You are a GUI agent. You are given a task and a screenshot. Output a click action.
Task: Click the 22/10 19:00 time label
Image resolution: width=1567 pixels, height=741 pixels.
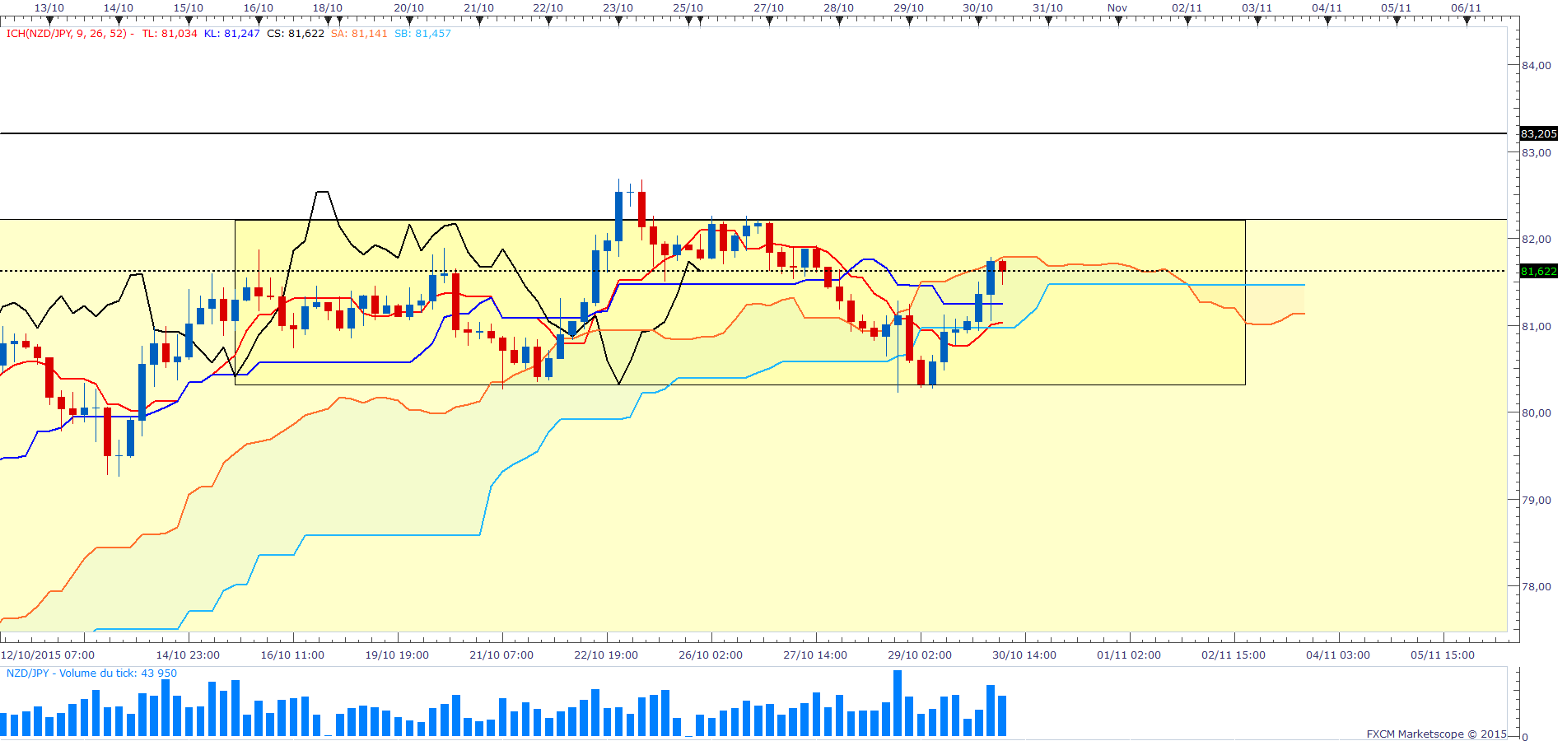pos(606,655)
